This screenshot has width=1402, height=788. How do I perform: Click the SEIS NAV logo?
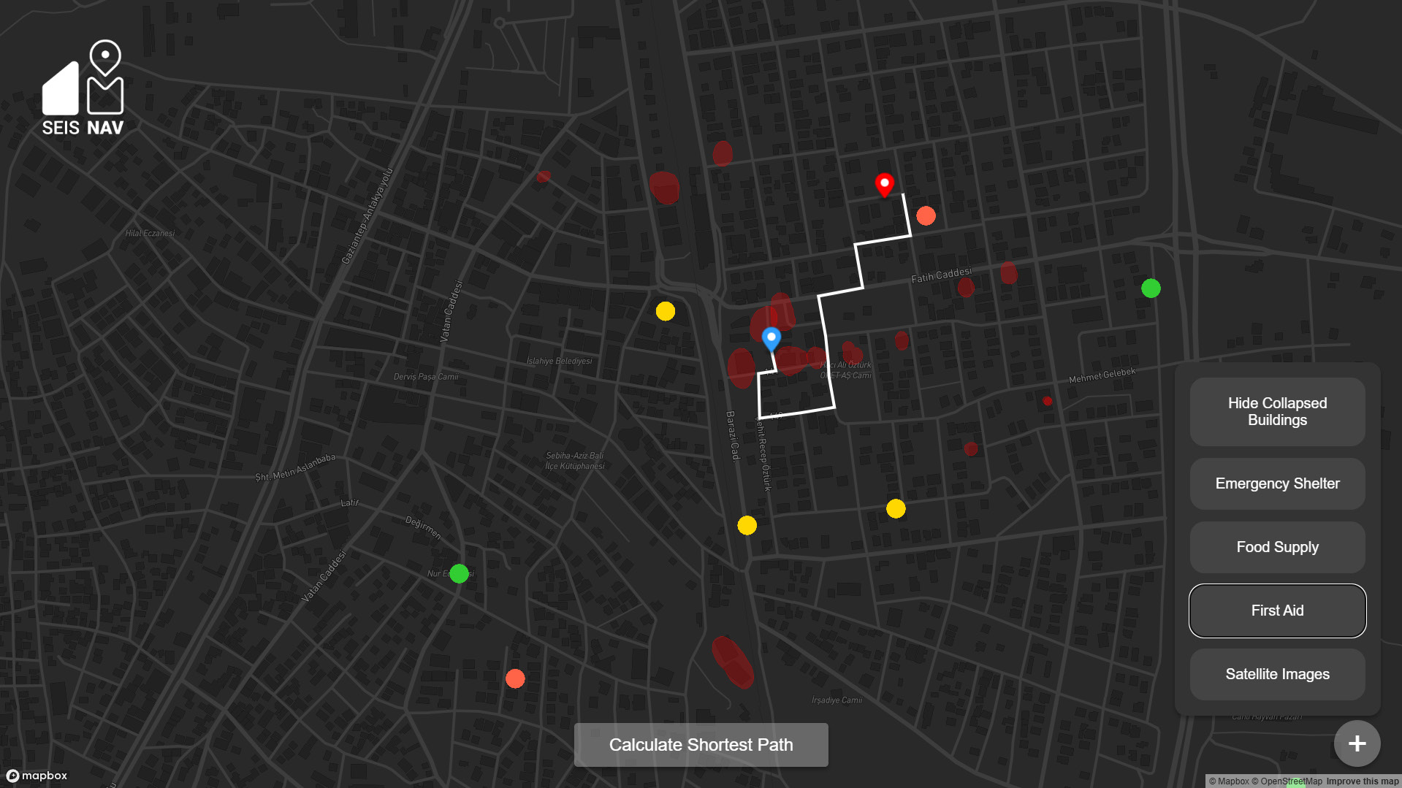(x=83, y=88)
